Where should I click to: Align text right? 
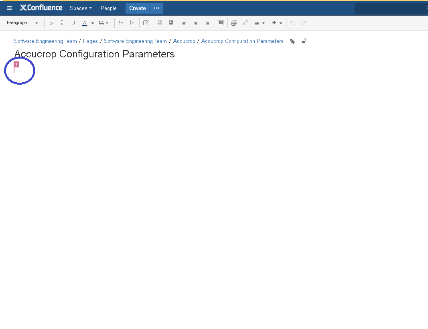[x=207, y=22]
